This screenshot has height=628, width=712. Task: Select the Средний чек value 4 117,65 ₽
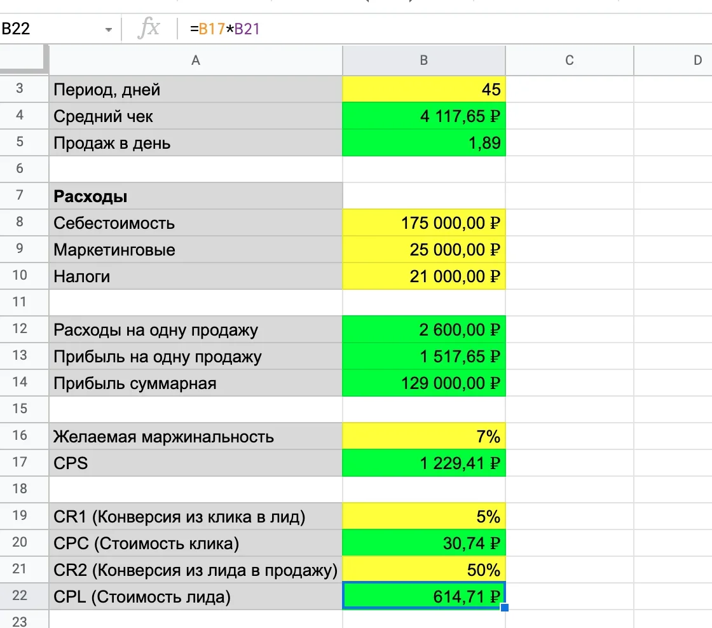click(x=423, y=116)
